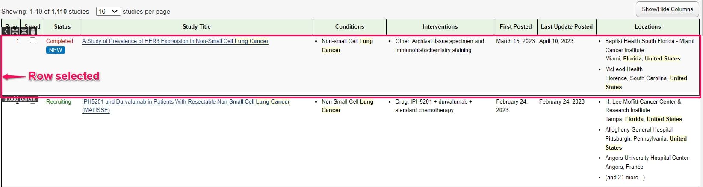Expand the "(and 21 more...)" locations
The width and height of the screenshot is (703, 187).
pos(625,177)
